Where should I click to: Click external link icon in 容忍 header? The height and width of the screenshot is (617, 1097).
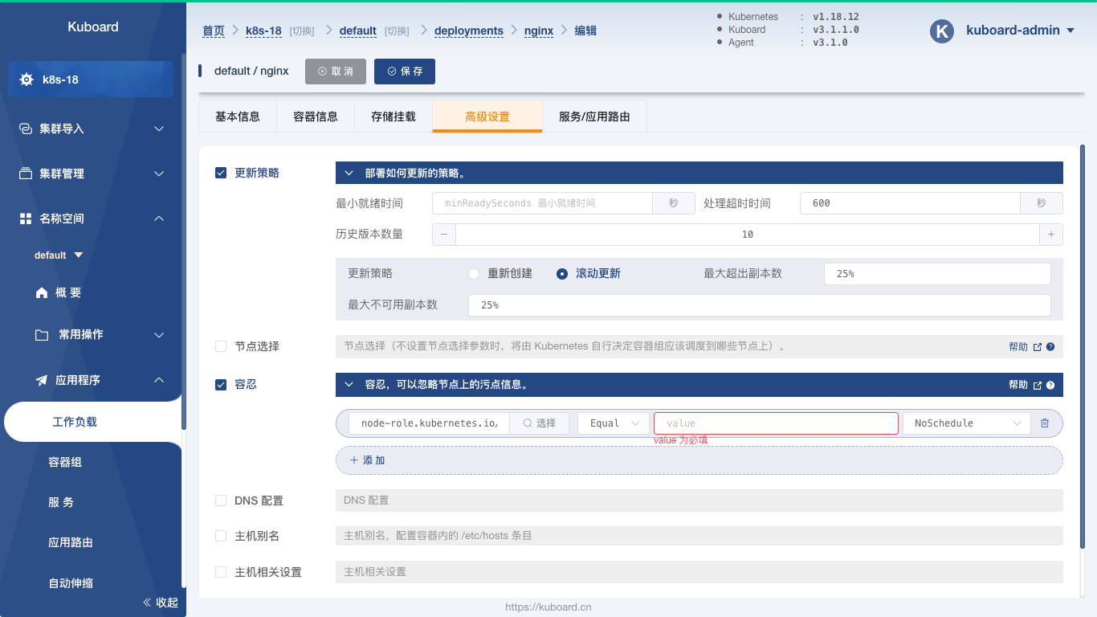point(1038,386)
